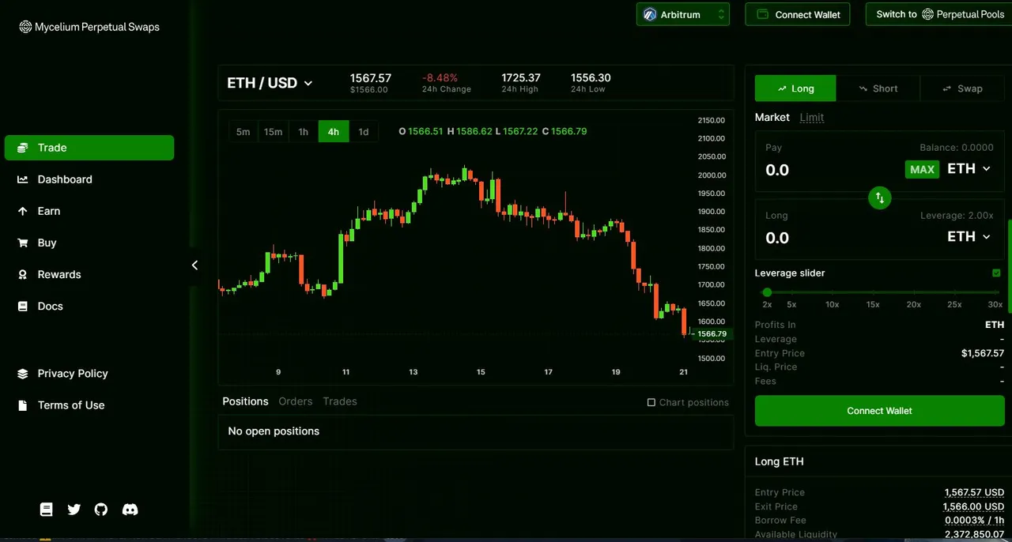Switch to the Orders tab
The height and width of the screenshot is (542, 1012).
(296, 401)
